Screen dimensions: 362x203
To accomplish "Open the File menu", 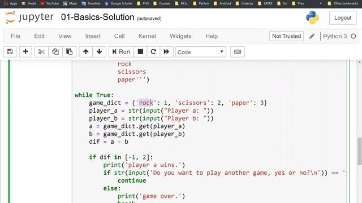I will (x=15, y=36).
